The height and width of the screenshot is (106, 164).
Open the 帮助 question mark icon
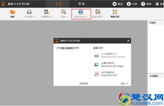pos(143,4)
